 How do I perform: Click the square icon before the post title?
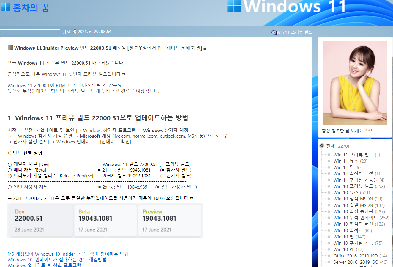[x=10, y=48]
